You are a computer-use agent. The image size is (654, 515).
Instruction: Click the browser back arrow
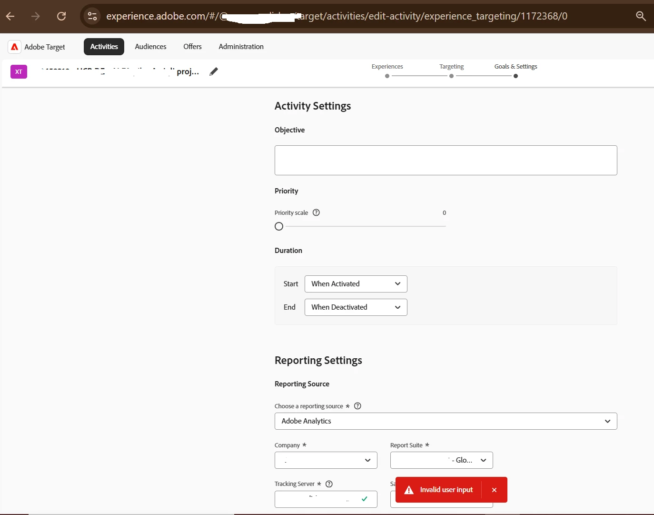pos(10,16)
